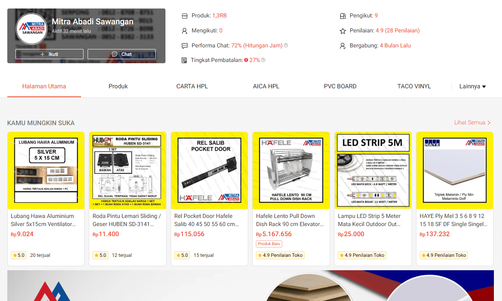Viewport: 502px width, 301px height.
Task: Click the help icon next to Performa Chat
Action: click(286, 45)
